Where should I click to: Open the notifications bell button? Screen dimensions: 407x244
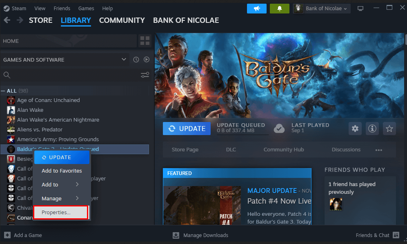click(280, 9)
